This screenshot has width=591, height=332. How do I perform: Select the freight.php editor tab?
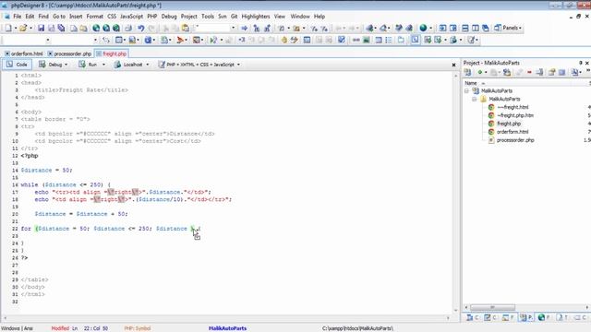(112, 53)
